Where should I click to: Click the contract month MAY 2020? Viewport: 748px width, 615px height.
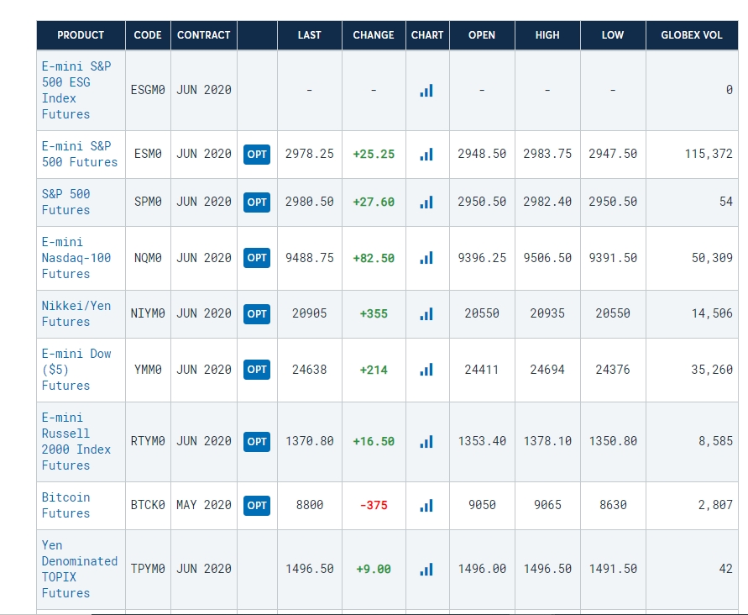coord(204,505)
